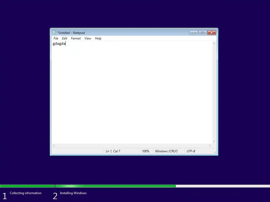Click 'Windows (CRLF)' in status bar
The width and height of the screenshot is (270, 202).
point(166,151)
